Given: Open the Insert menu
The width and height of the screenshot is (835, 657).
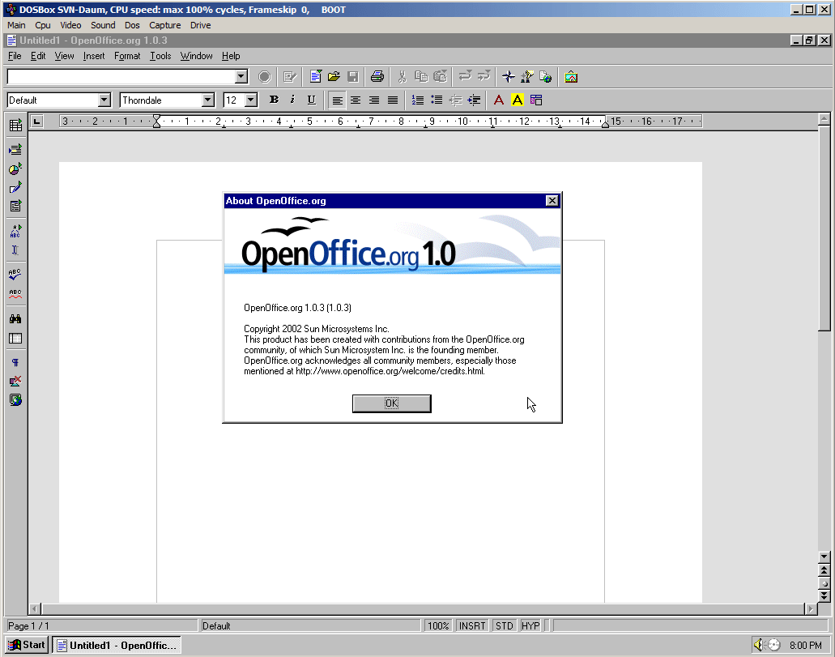Looking at the screenshot, I should click(94, 56).
